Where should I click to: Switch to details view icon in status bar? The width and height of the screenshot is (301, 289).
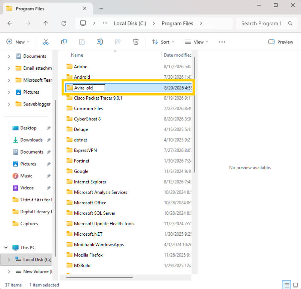coord(286,285)
